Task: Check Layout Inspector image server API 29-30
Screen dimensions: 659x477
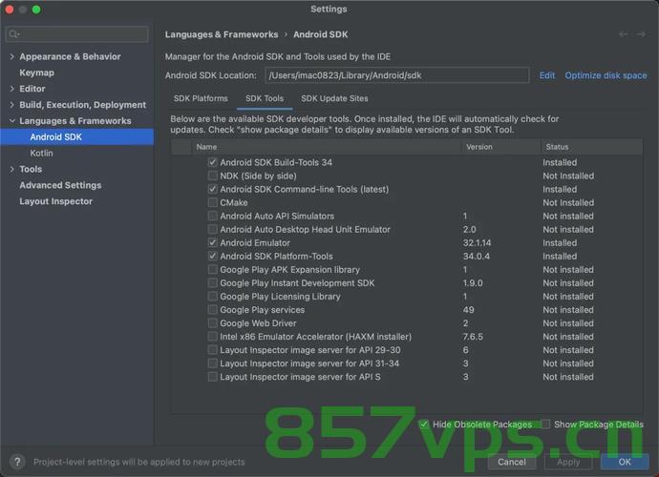Action: pyautogui.click(x=213, y=350)
